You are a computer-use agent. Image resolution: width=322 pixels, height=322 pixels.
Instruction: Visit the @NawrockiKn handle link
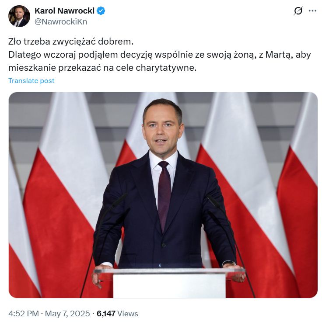click(x=61, y=22)
